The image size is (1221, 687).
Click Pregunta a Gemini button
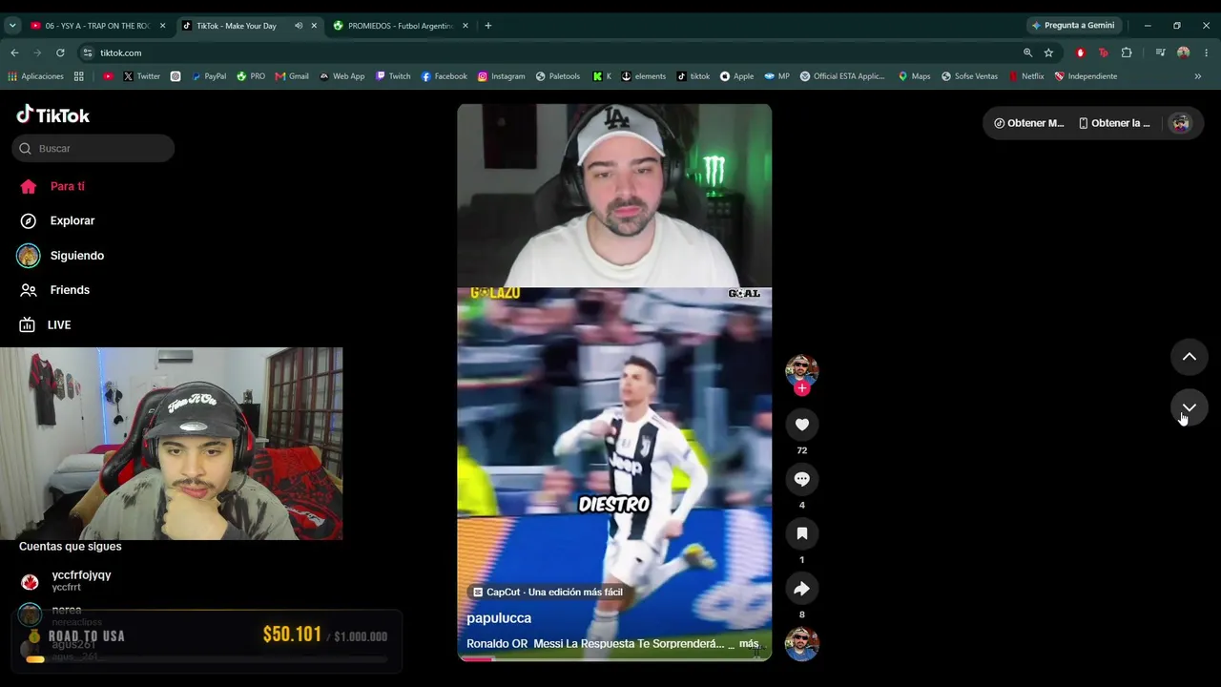pos(1073,26)
